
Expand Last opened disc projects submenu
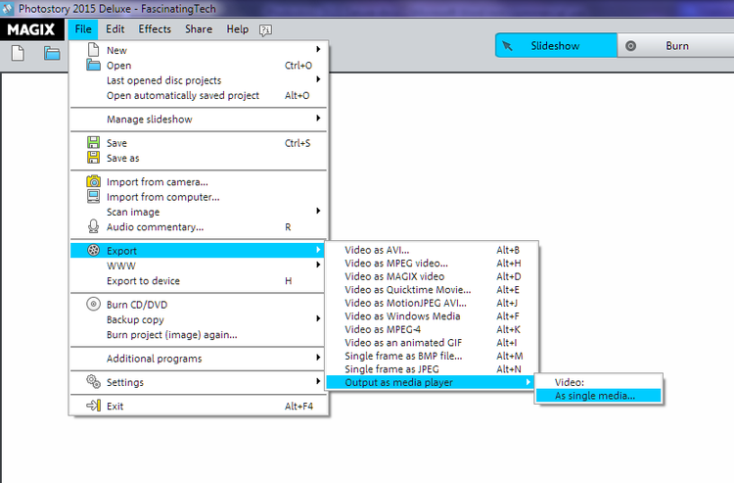click(318, 79)
